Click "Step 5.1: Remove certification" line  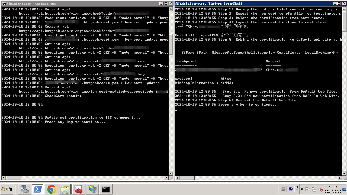point(256,92)
